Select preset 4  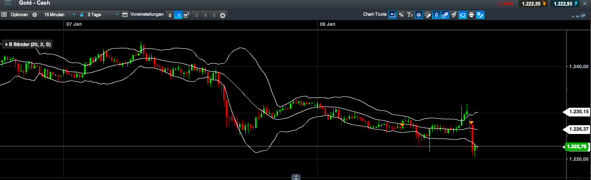(205, 15)
